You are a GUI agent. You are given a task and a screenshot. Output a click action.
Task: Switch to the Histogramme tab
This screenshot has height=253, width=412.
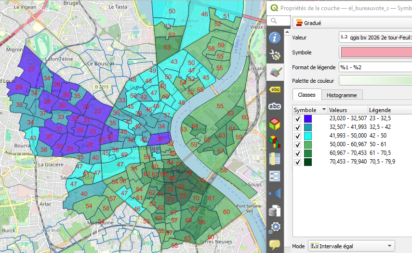pos(342,95)
